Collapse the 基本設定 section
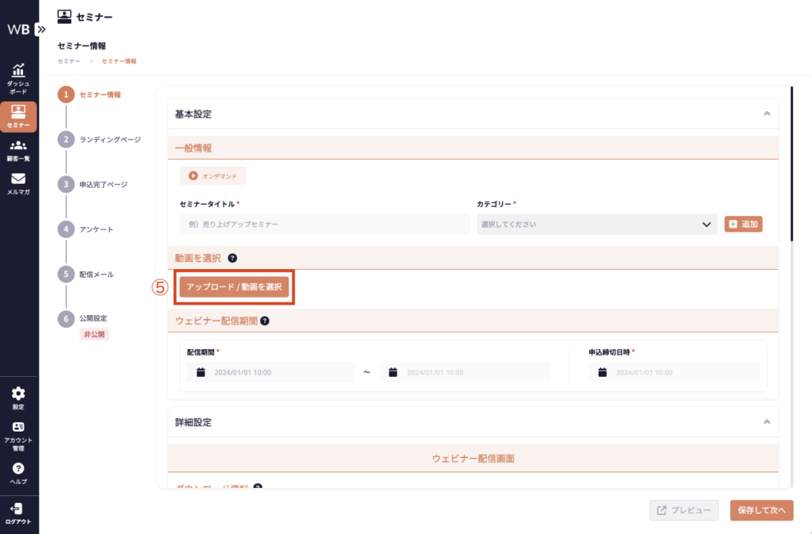Image resolution: width=812 pixels, height=534 pixels. [766, 114]
